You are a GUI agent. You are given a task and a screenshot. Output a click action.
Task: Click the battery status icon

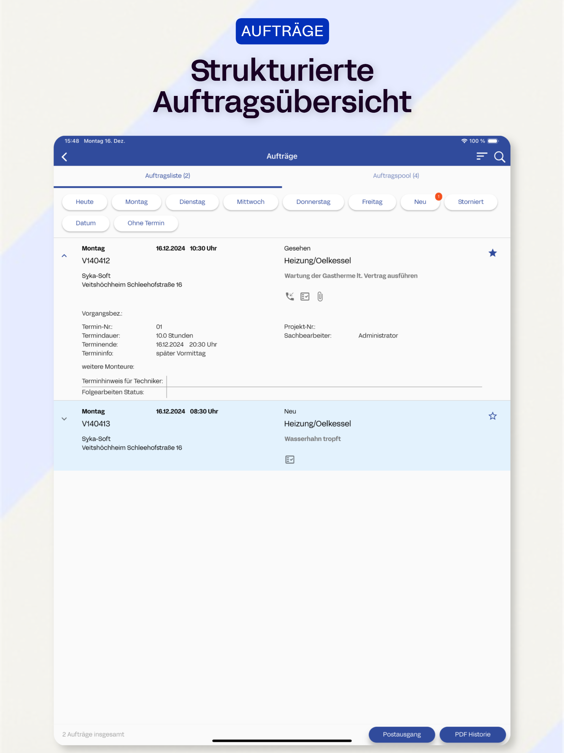pyautogui.click(x=493, y=141)
